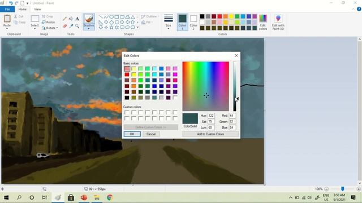Select the Fill with color bucket tool

pyautogui.click(x=71, y=19)
